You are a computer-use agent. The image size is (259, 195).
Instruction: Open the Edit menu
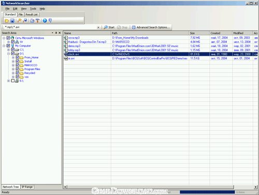pyautogui.click(x=15, y=9)
